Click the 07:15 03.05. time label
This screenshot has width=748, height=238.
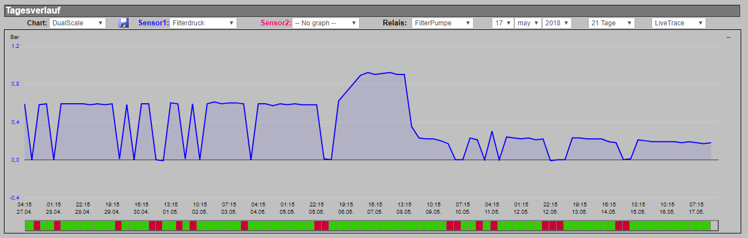[229, 208]
